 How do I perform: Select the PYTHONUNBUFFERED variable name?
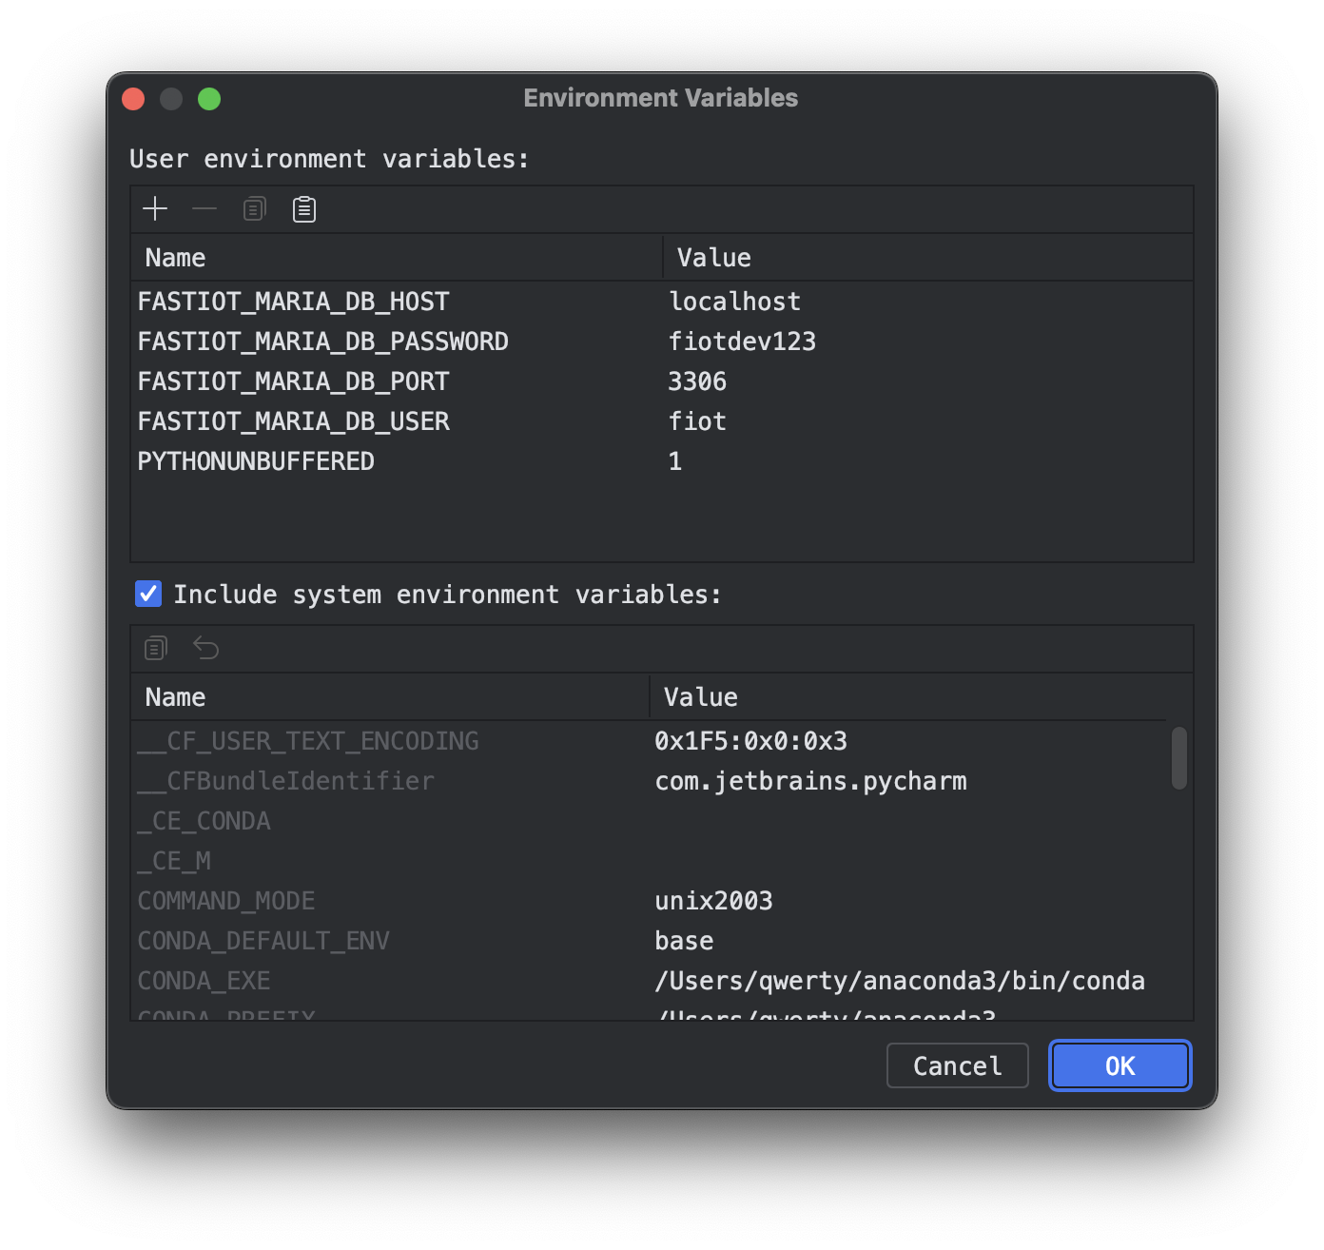256,461
